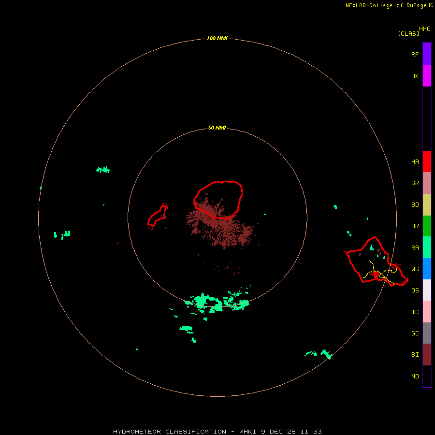Click the 'BI' legend label
Image resolution: width=435 pixels, height=435 pixels.
pos(415,355)
